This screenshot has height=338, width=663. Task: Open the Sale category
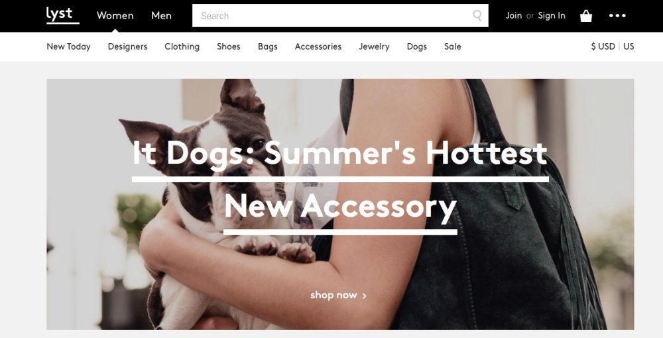[452, 46]
